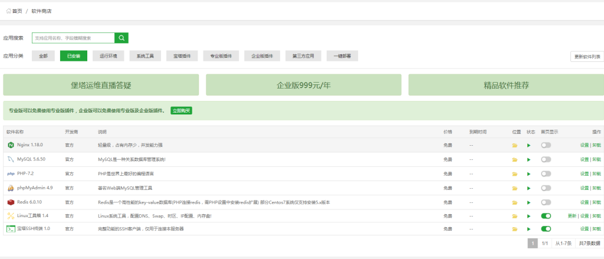Enable homepage display for phpMyAdmin
604x259 pixels.
(x=546, y=188)
